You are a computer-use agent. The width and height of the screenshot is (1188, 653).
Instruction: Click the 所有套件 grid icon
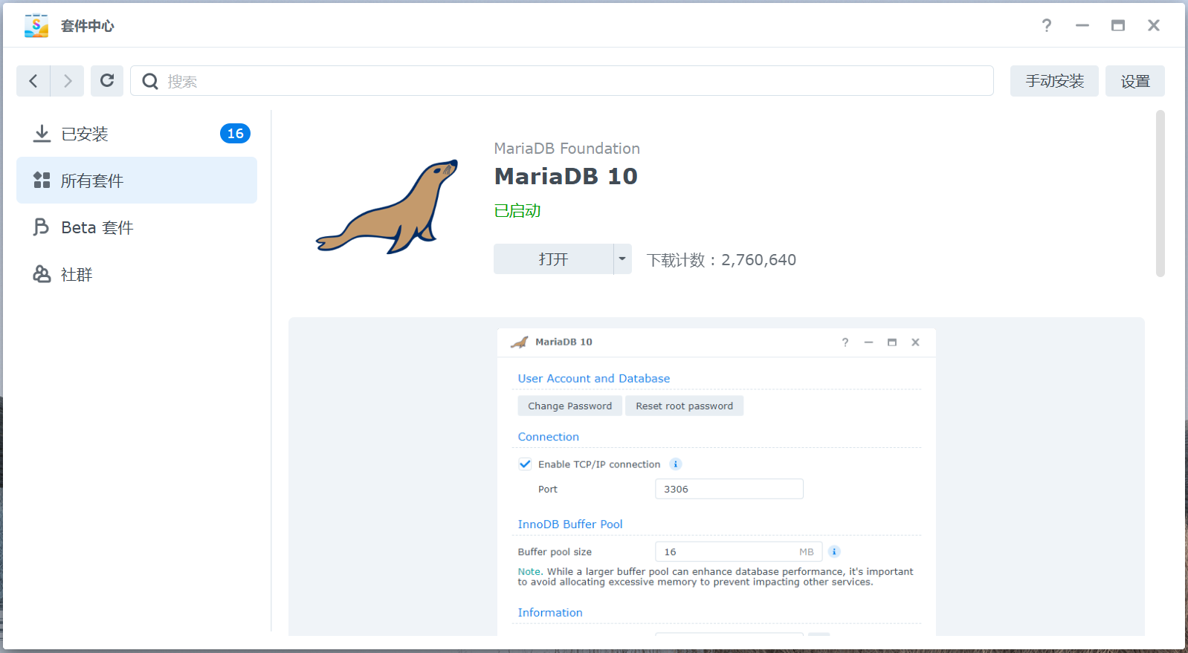click(42, 181)
